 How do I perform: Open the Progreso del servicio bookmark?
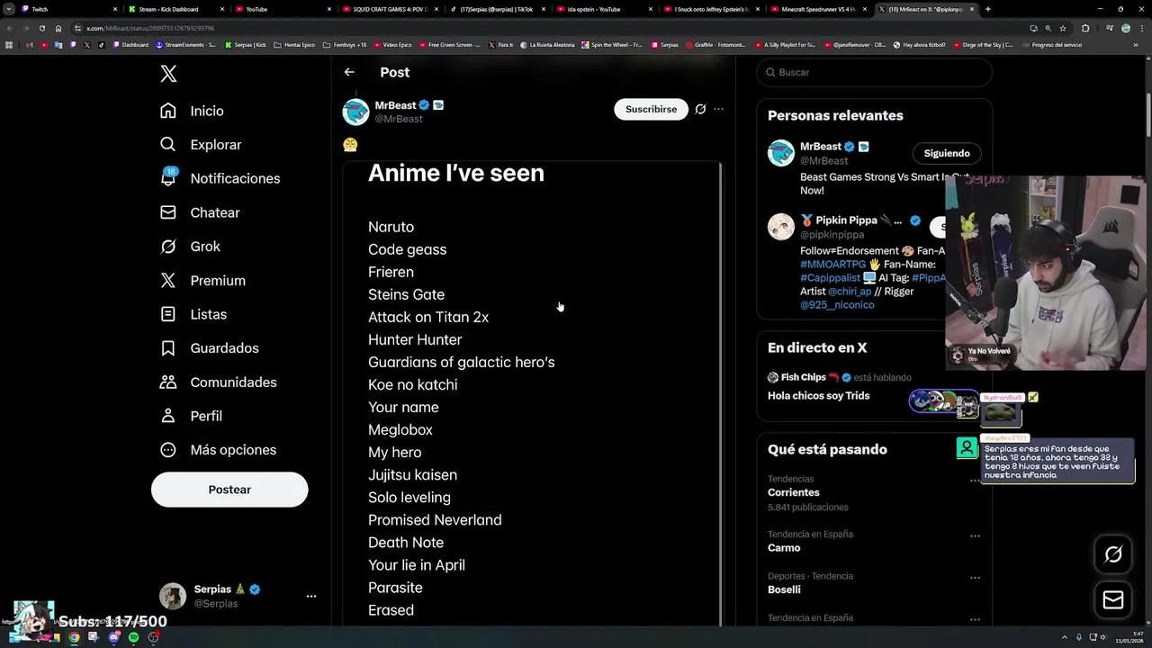coord(1052,45)
